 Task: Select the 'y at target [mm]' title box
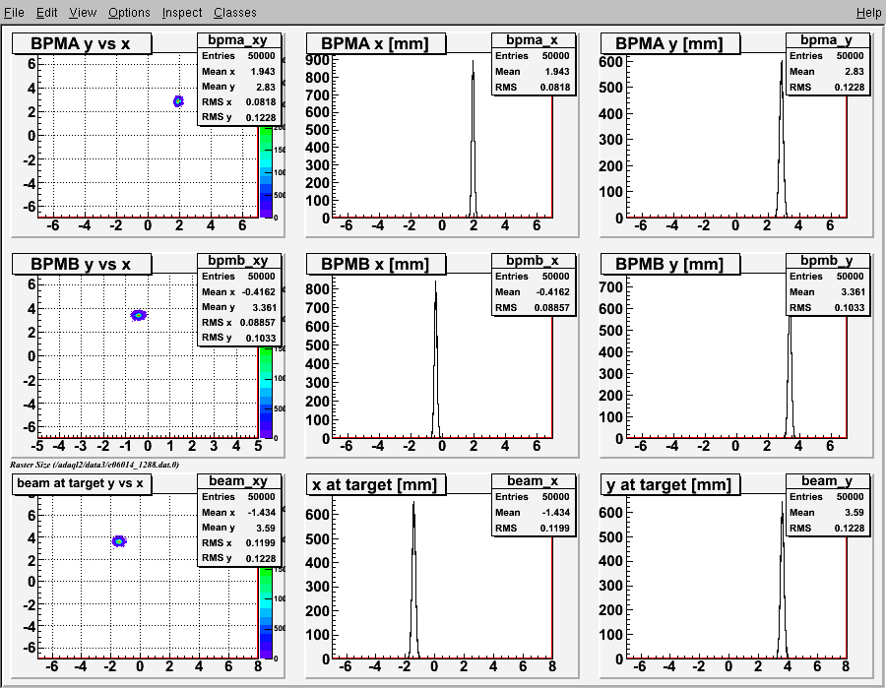click(670, 484)
